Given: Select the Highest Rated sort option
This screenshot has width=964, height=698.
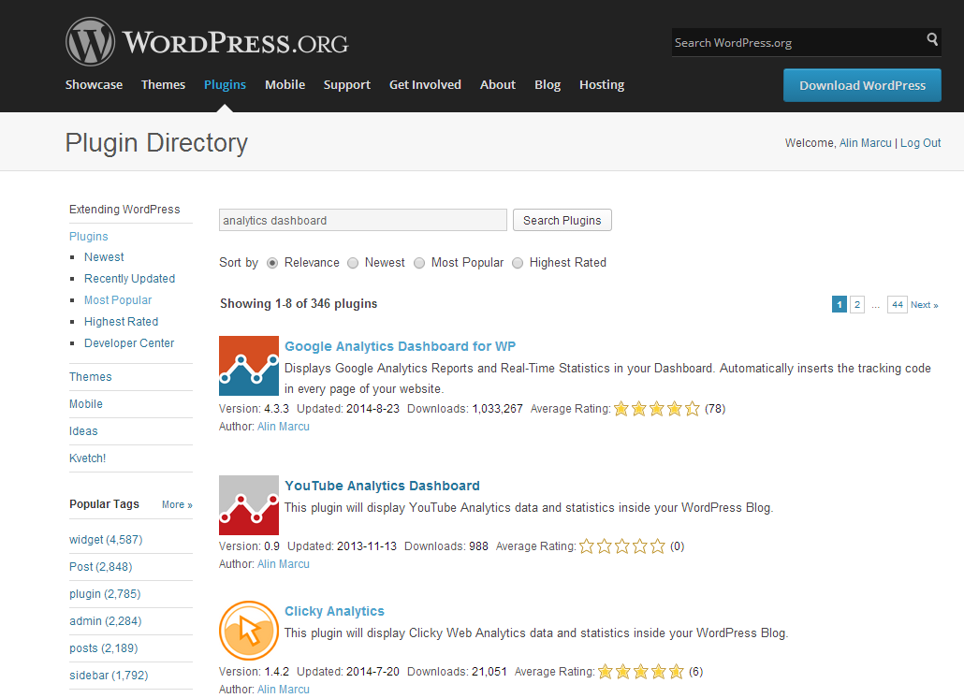Looking at the screenshot, I should click(518, 263).
